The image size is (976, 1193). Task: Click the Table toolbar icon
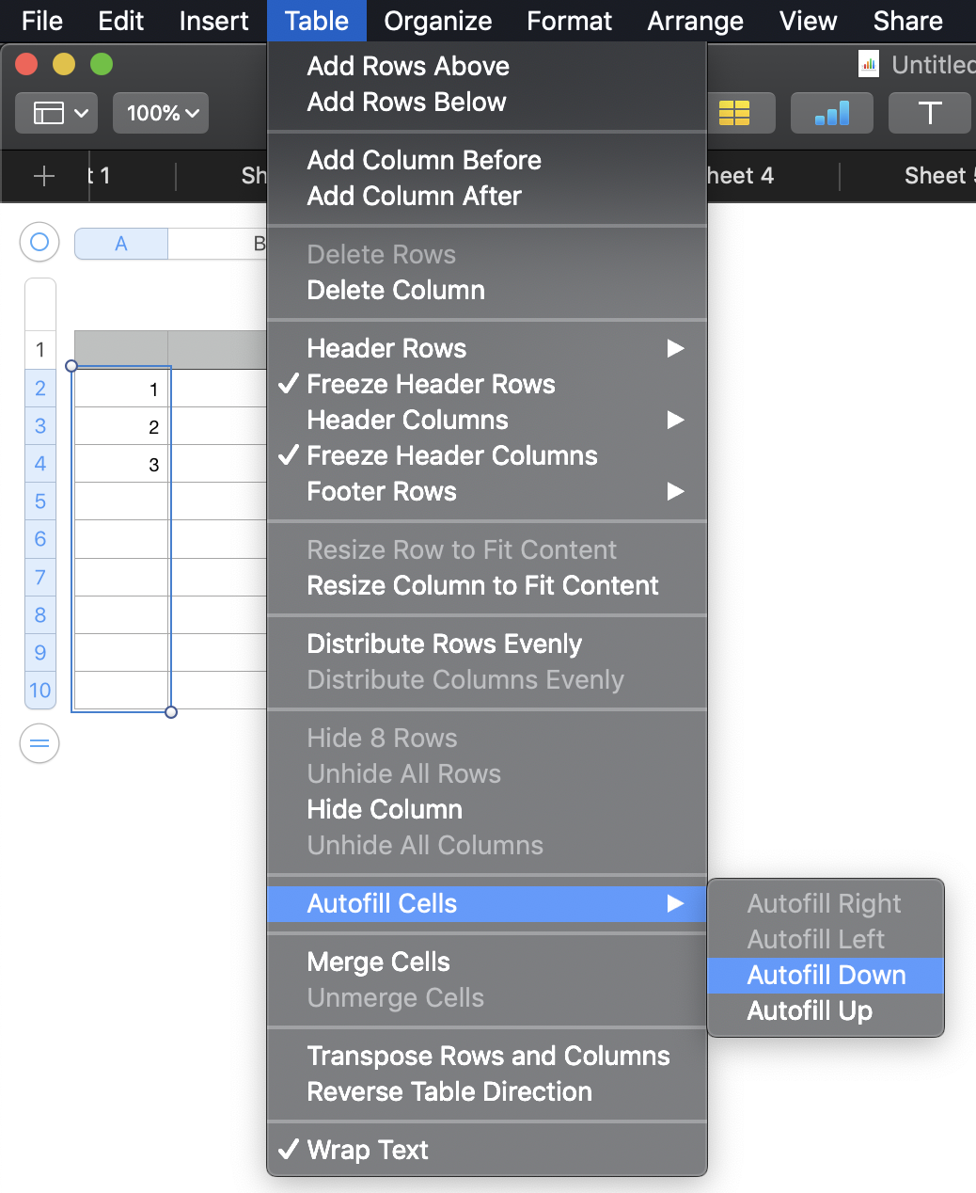coord(734,113)
